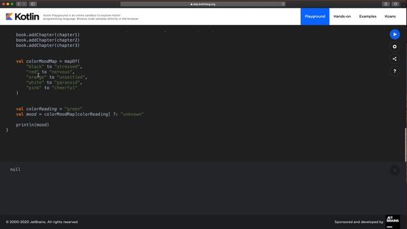407x229 pixels.
Task: Click the "pink" to "cheerful" entry
Action: pos(52,88)
